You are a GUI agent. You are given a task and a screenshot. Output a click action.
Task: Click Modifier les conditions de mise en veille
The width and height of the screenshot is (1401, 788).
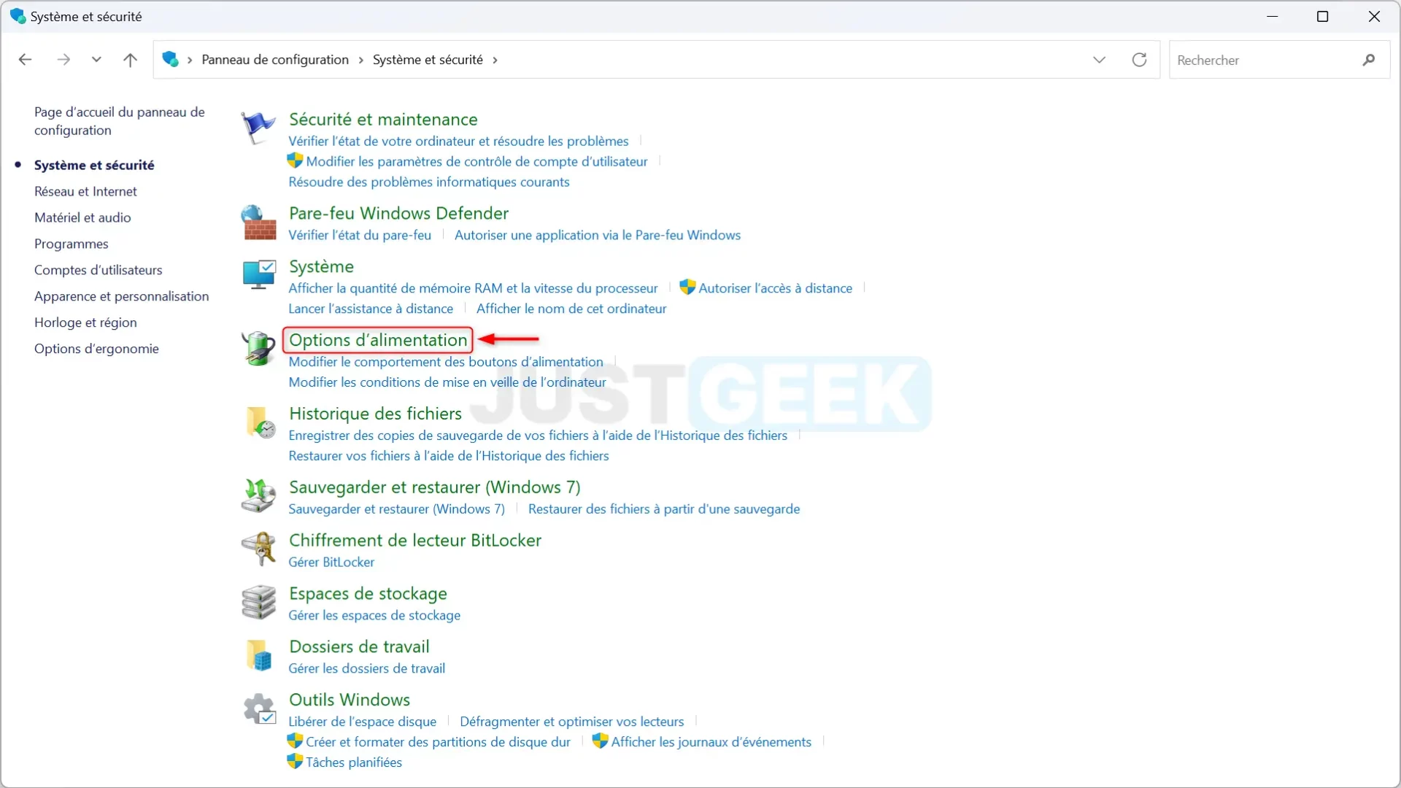point(447,382)
